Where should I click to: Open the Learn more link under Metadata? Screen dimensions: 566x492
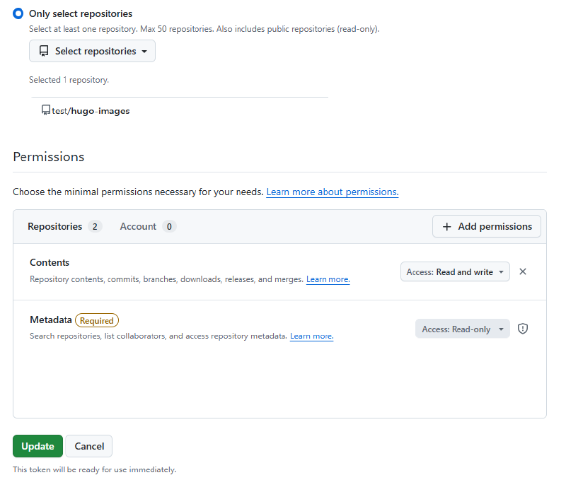[311, 336]
